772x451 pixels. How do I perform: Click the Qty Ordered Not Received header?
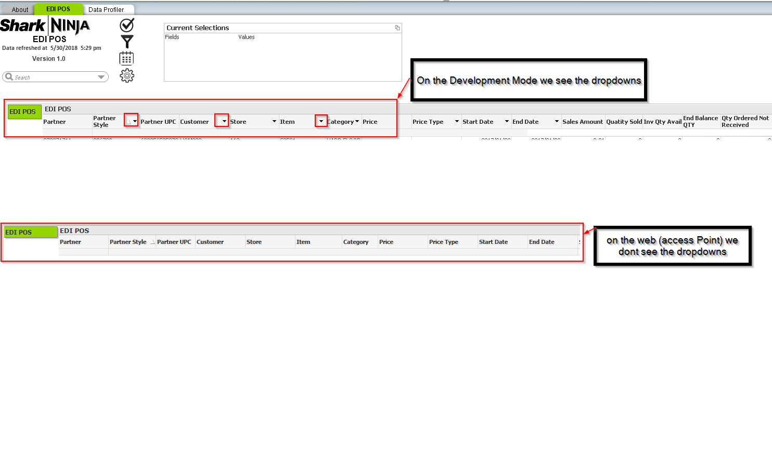(745, 121)
